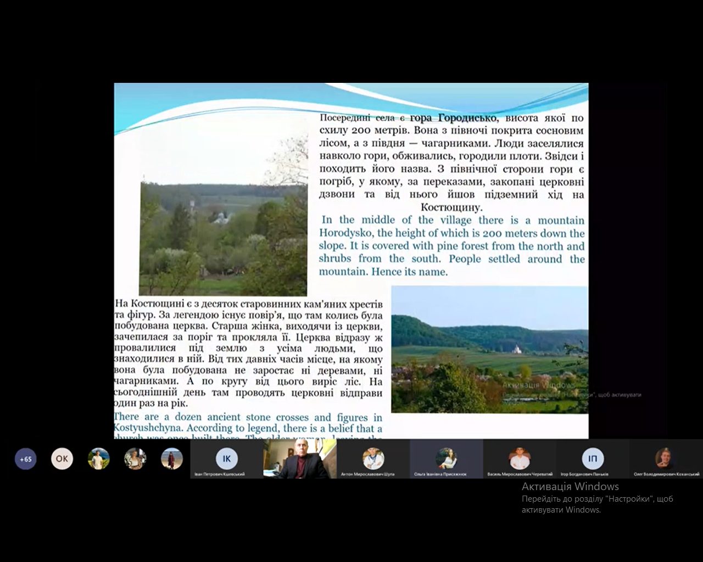Click the name label 'Іван Петрович Кшевський'
Image resolution: width=703 pixels, height=562 pixels.
pos(219,474)
